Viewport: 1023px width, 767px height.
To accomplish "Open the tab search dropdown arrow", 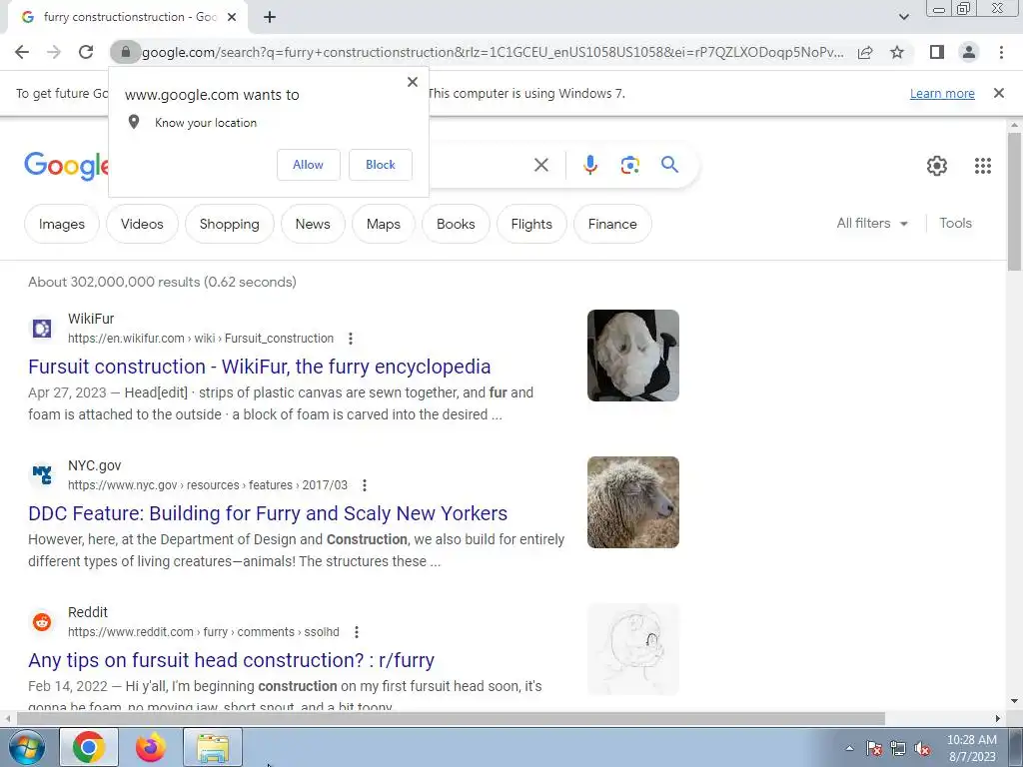I will click(x=903, y=17).
